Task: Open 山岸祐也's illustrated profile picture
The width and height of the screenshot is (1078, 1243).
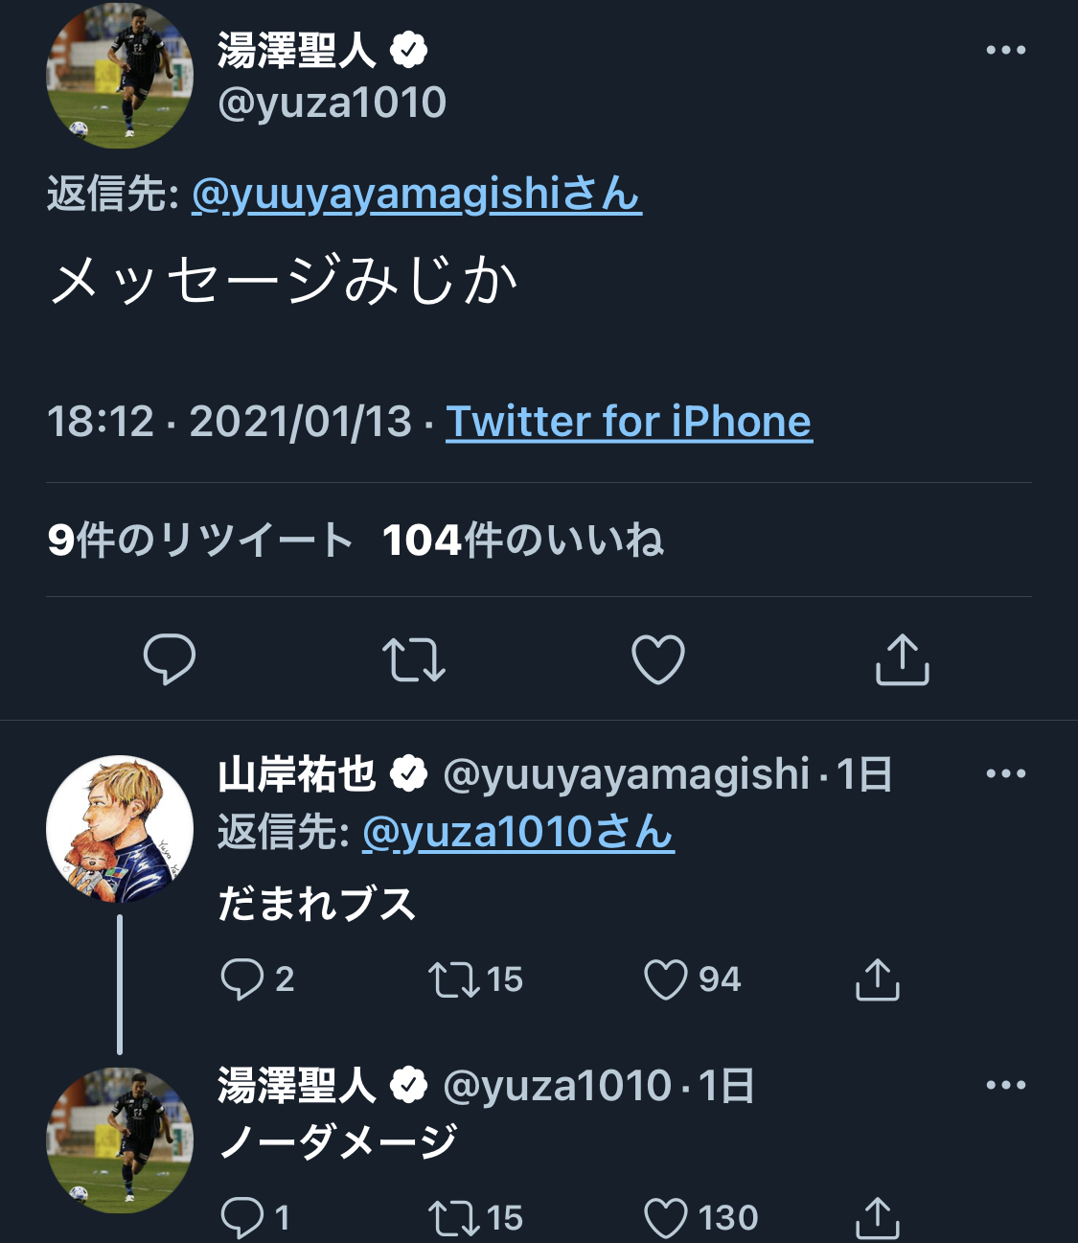Action: tap(120, 829)
